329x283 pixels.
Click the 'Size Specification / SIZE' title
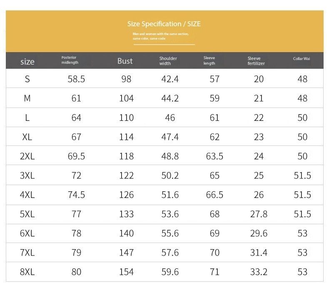(x=164, y=24)
